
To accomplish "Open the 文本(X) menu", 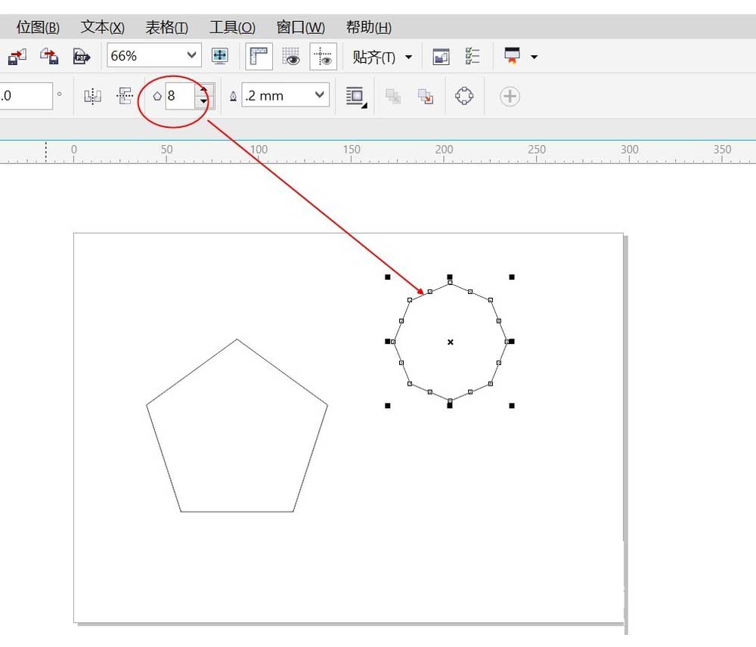I will coord(102,27).
